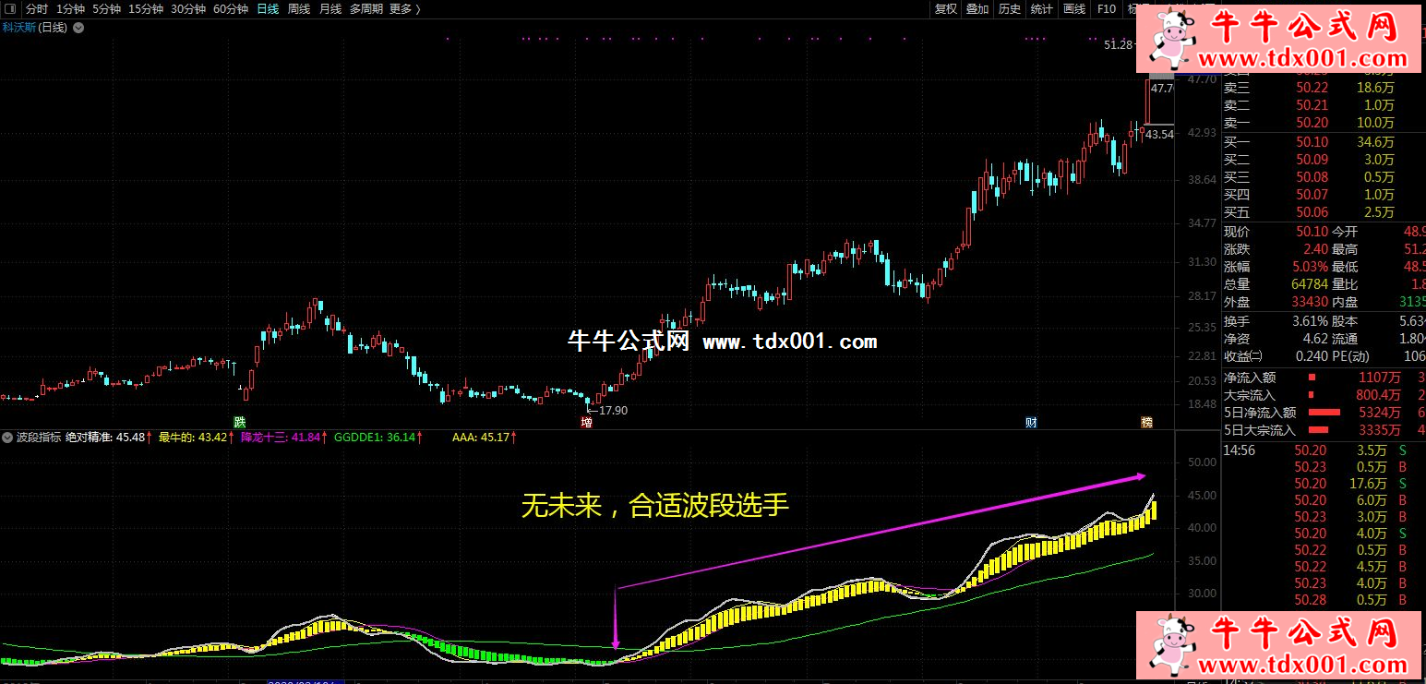The height and width of the screenshot is (684, 1426).
Task: Click the red 增 marker on the chart
Action: tap(586, 422)
